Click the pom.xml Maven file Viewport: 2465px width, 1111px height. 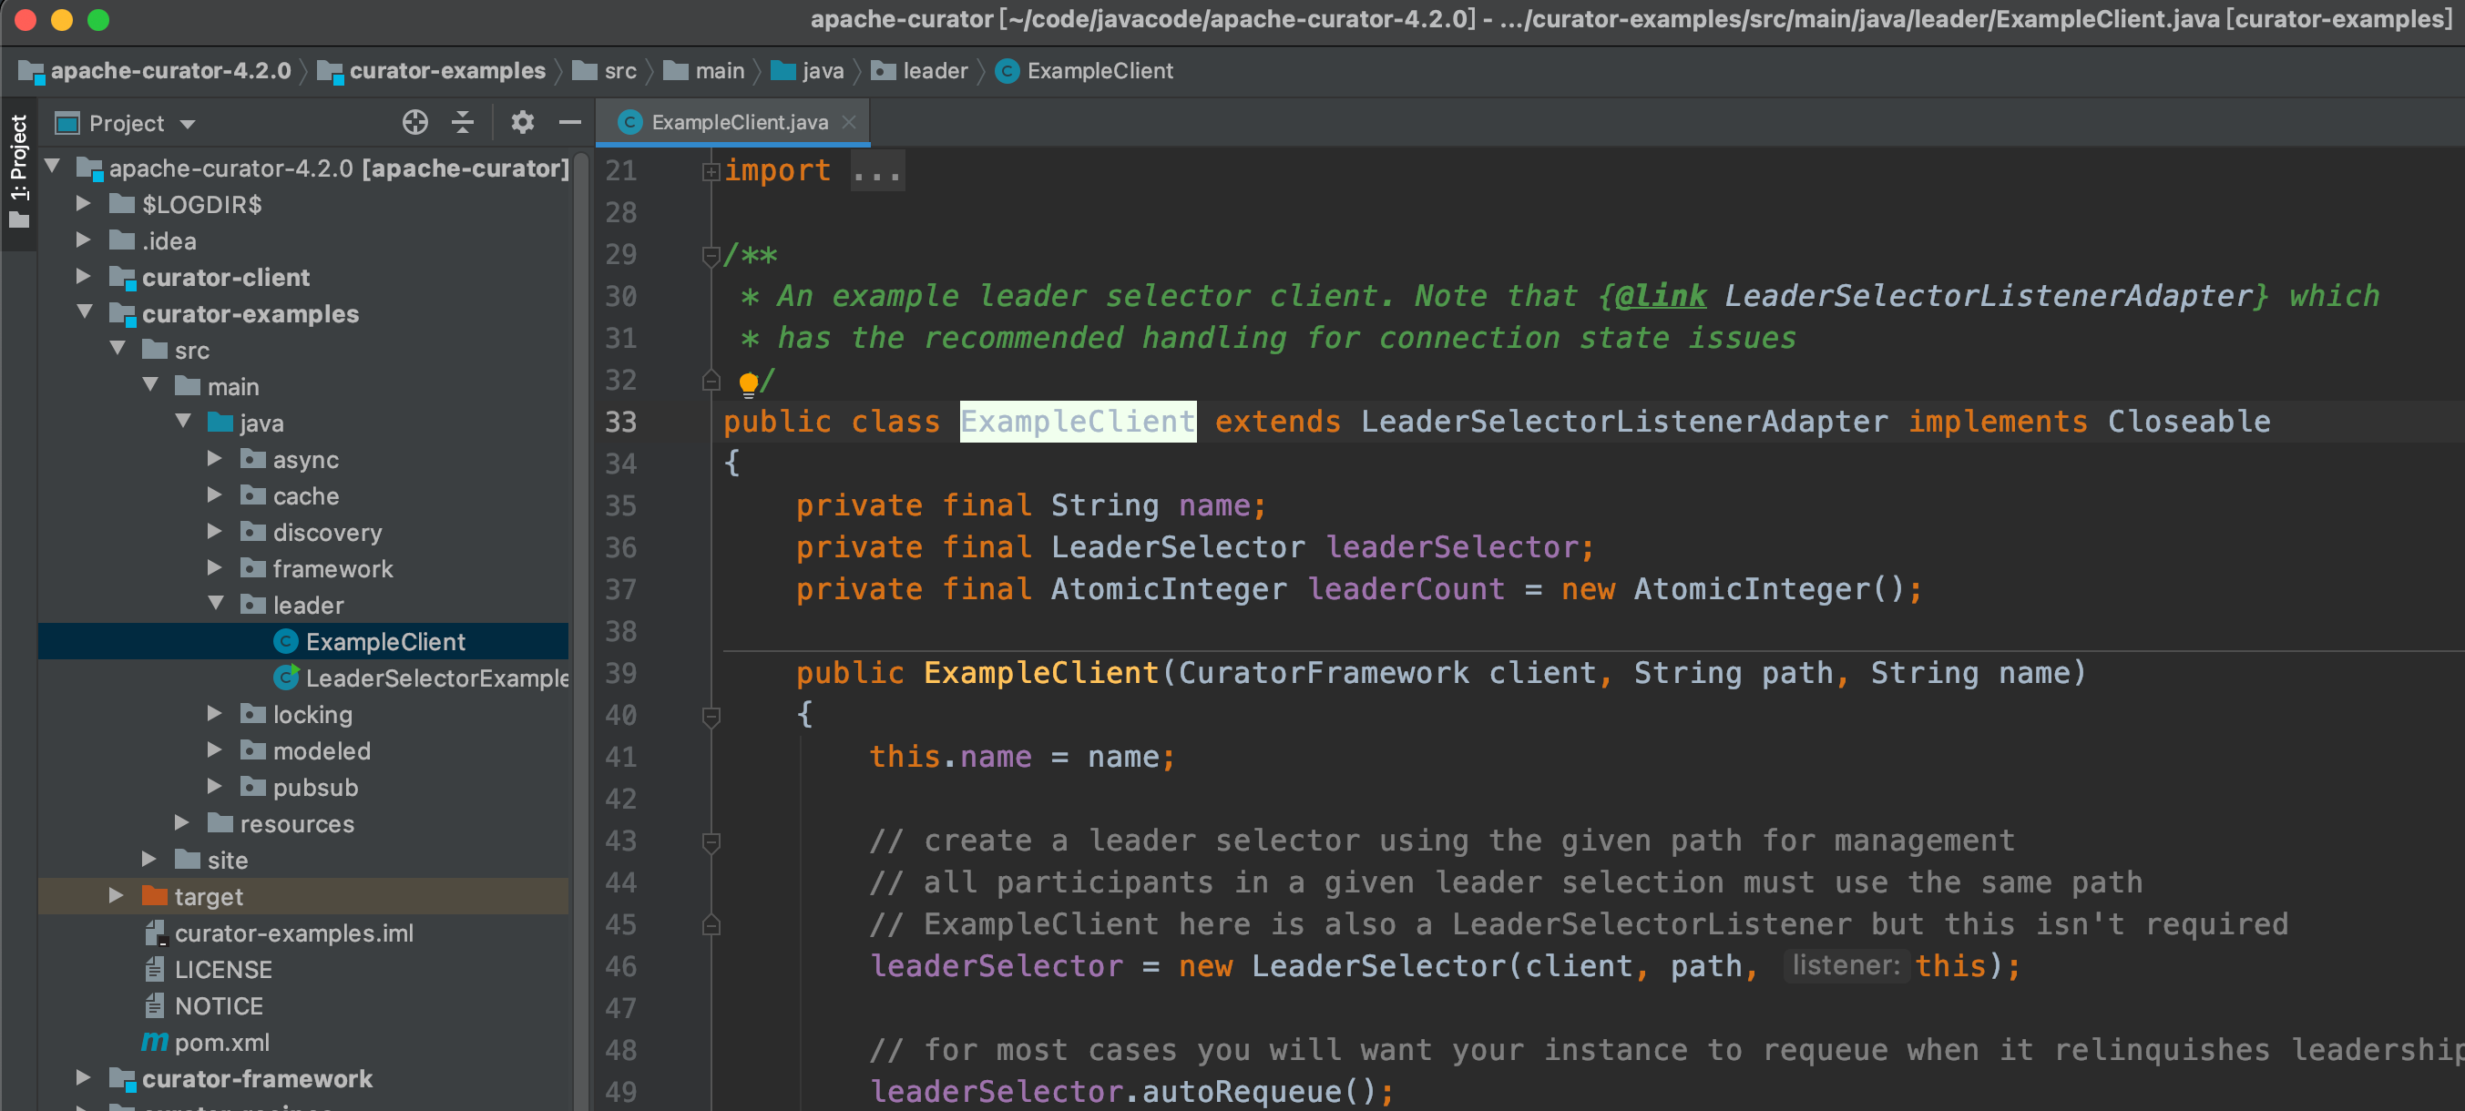coord(220,1042)
